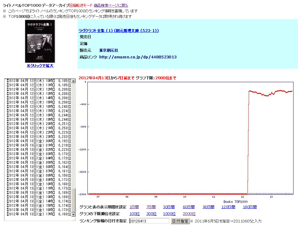Choose the 60日間 display period
Viewport: 298px width, 228px height.
click(189, 207)
